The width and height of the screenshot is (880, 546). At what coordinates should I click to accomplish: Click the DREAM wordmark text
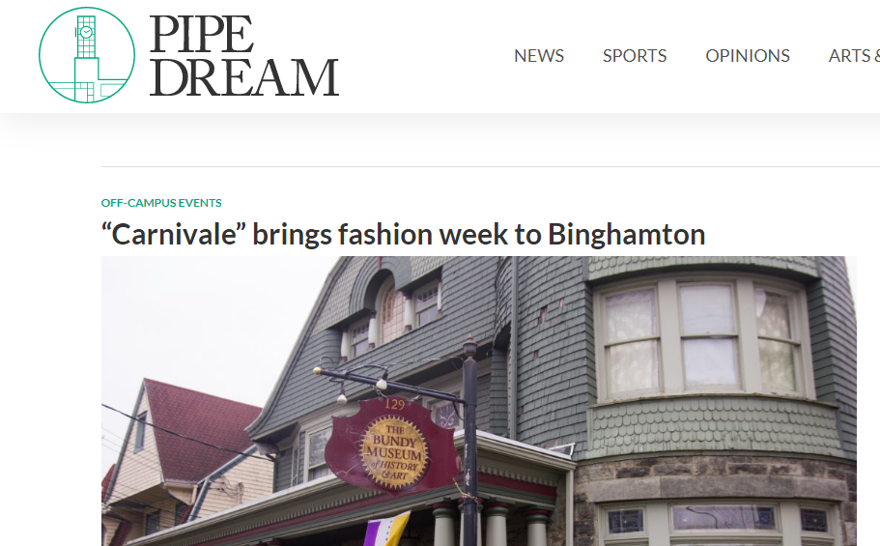244,77
